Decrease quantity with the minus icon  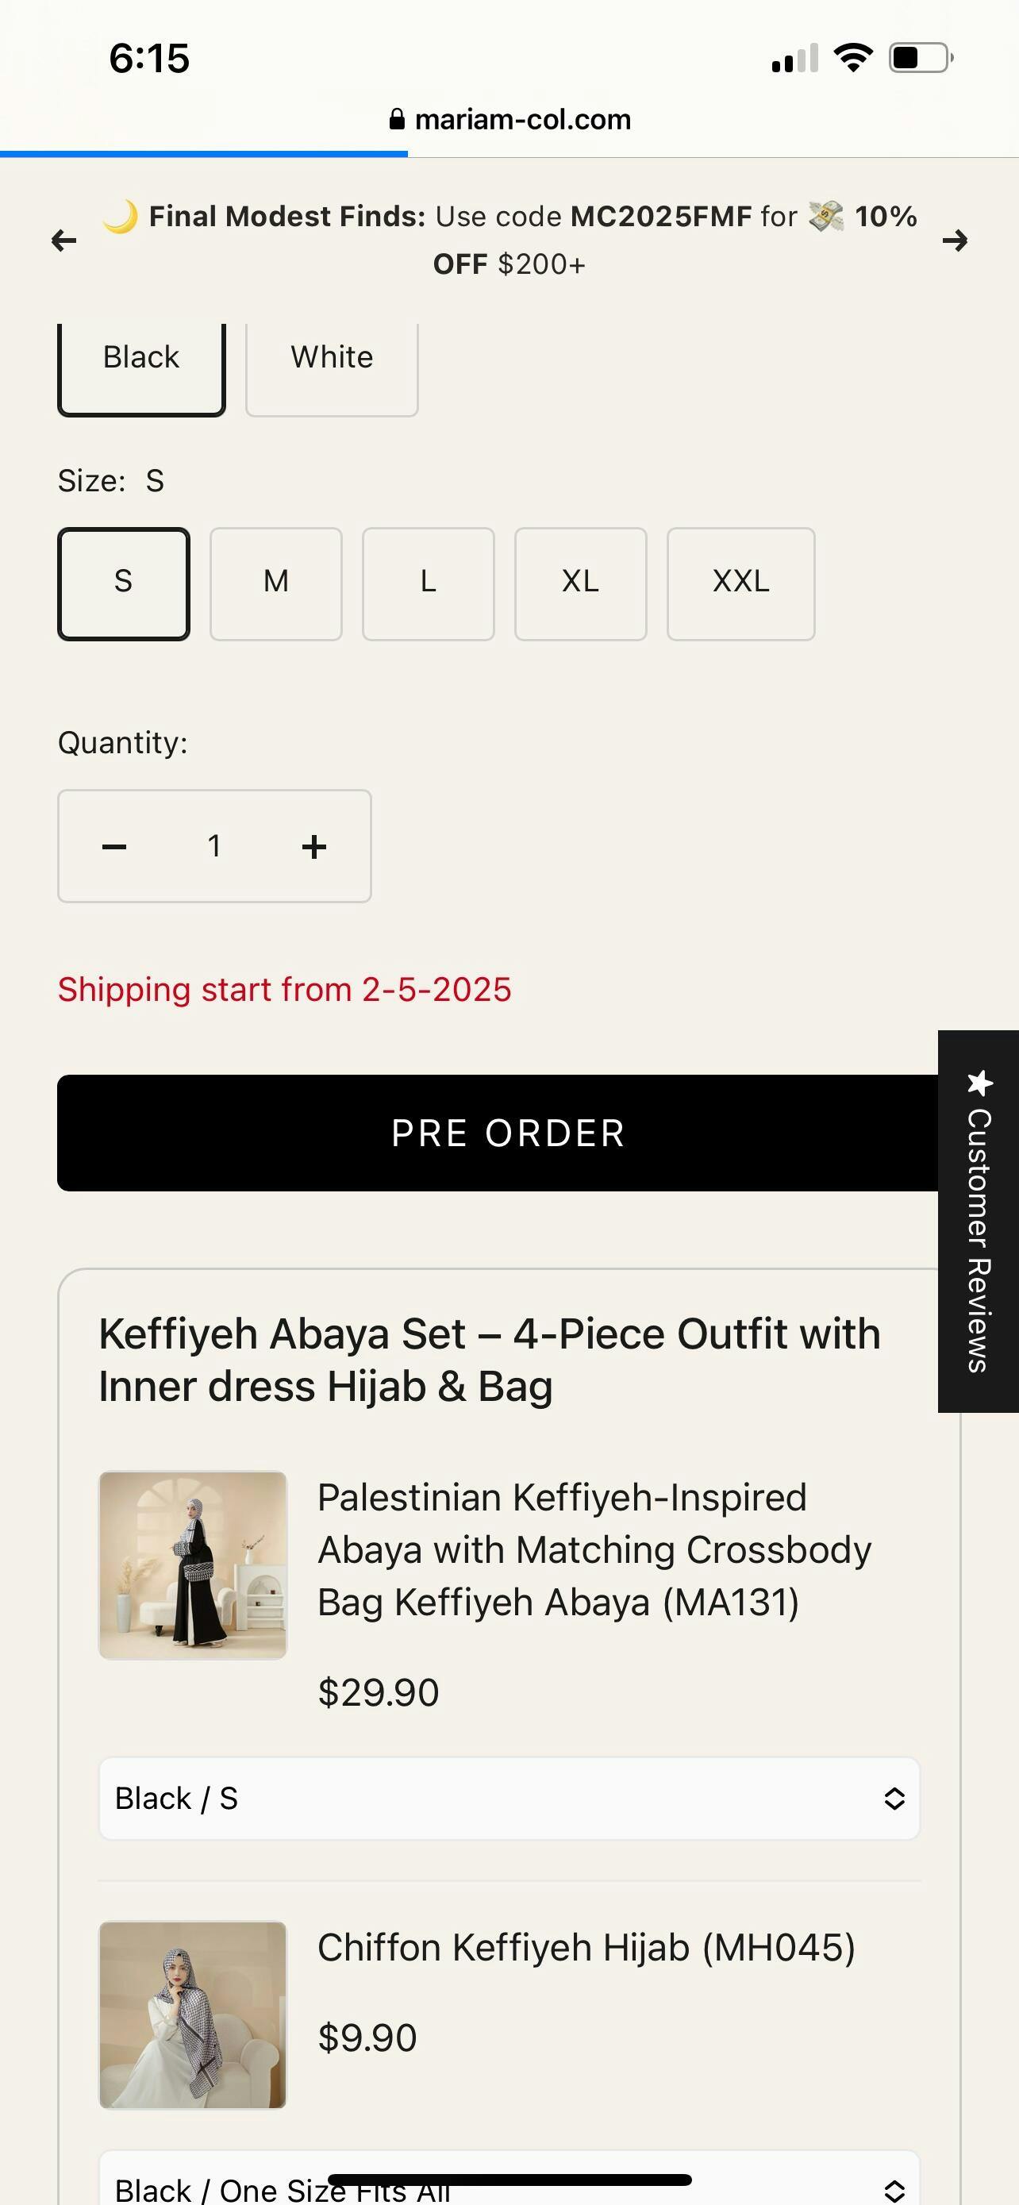point(113,847)
